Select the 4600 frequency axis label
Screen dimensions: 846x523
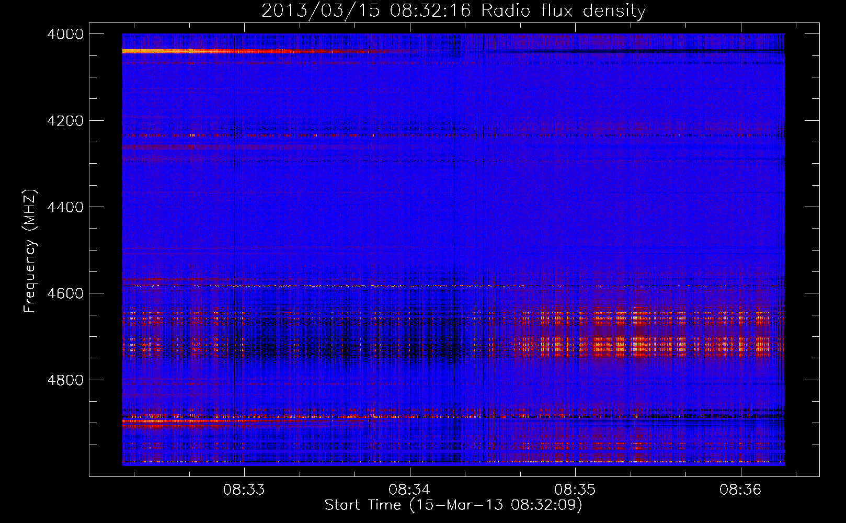click(x=65, y=293)
